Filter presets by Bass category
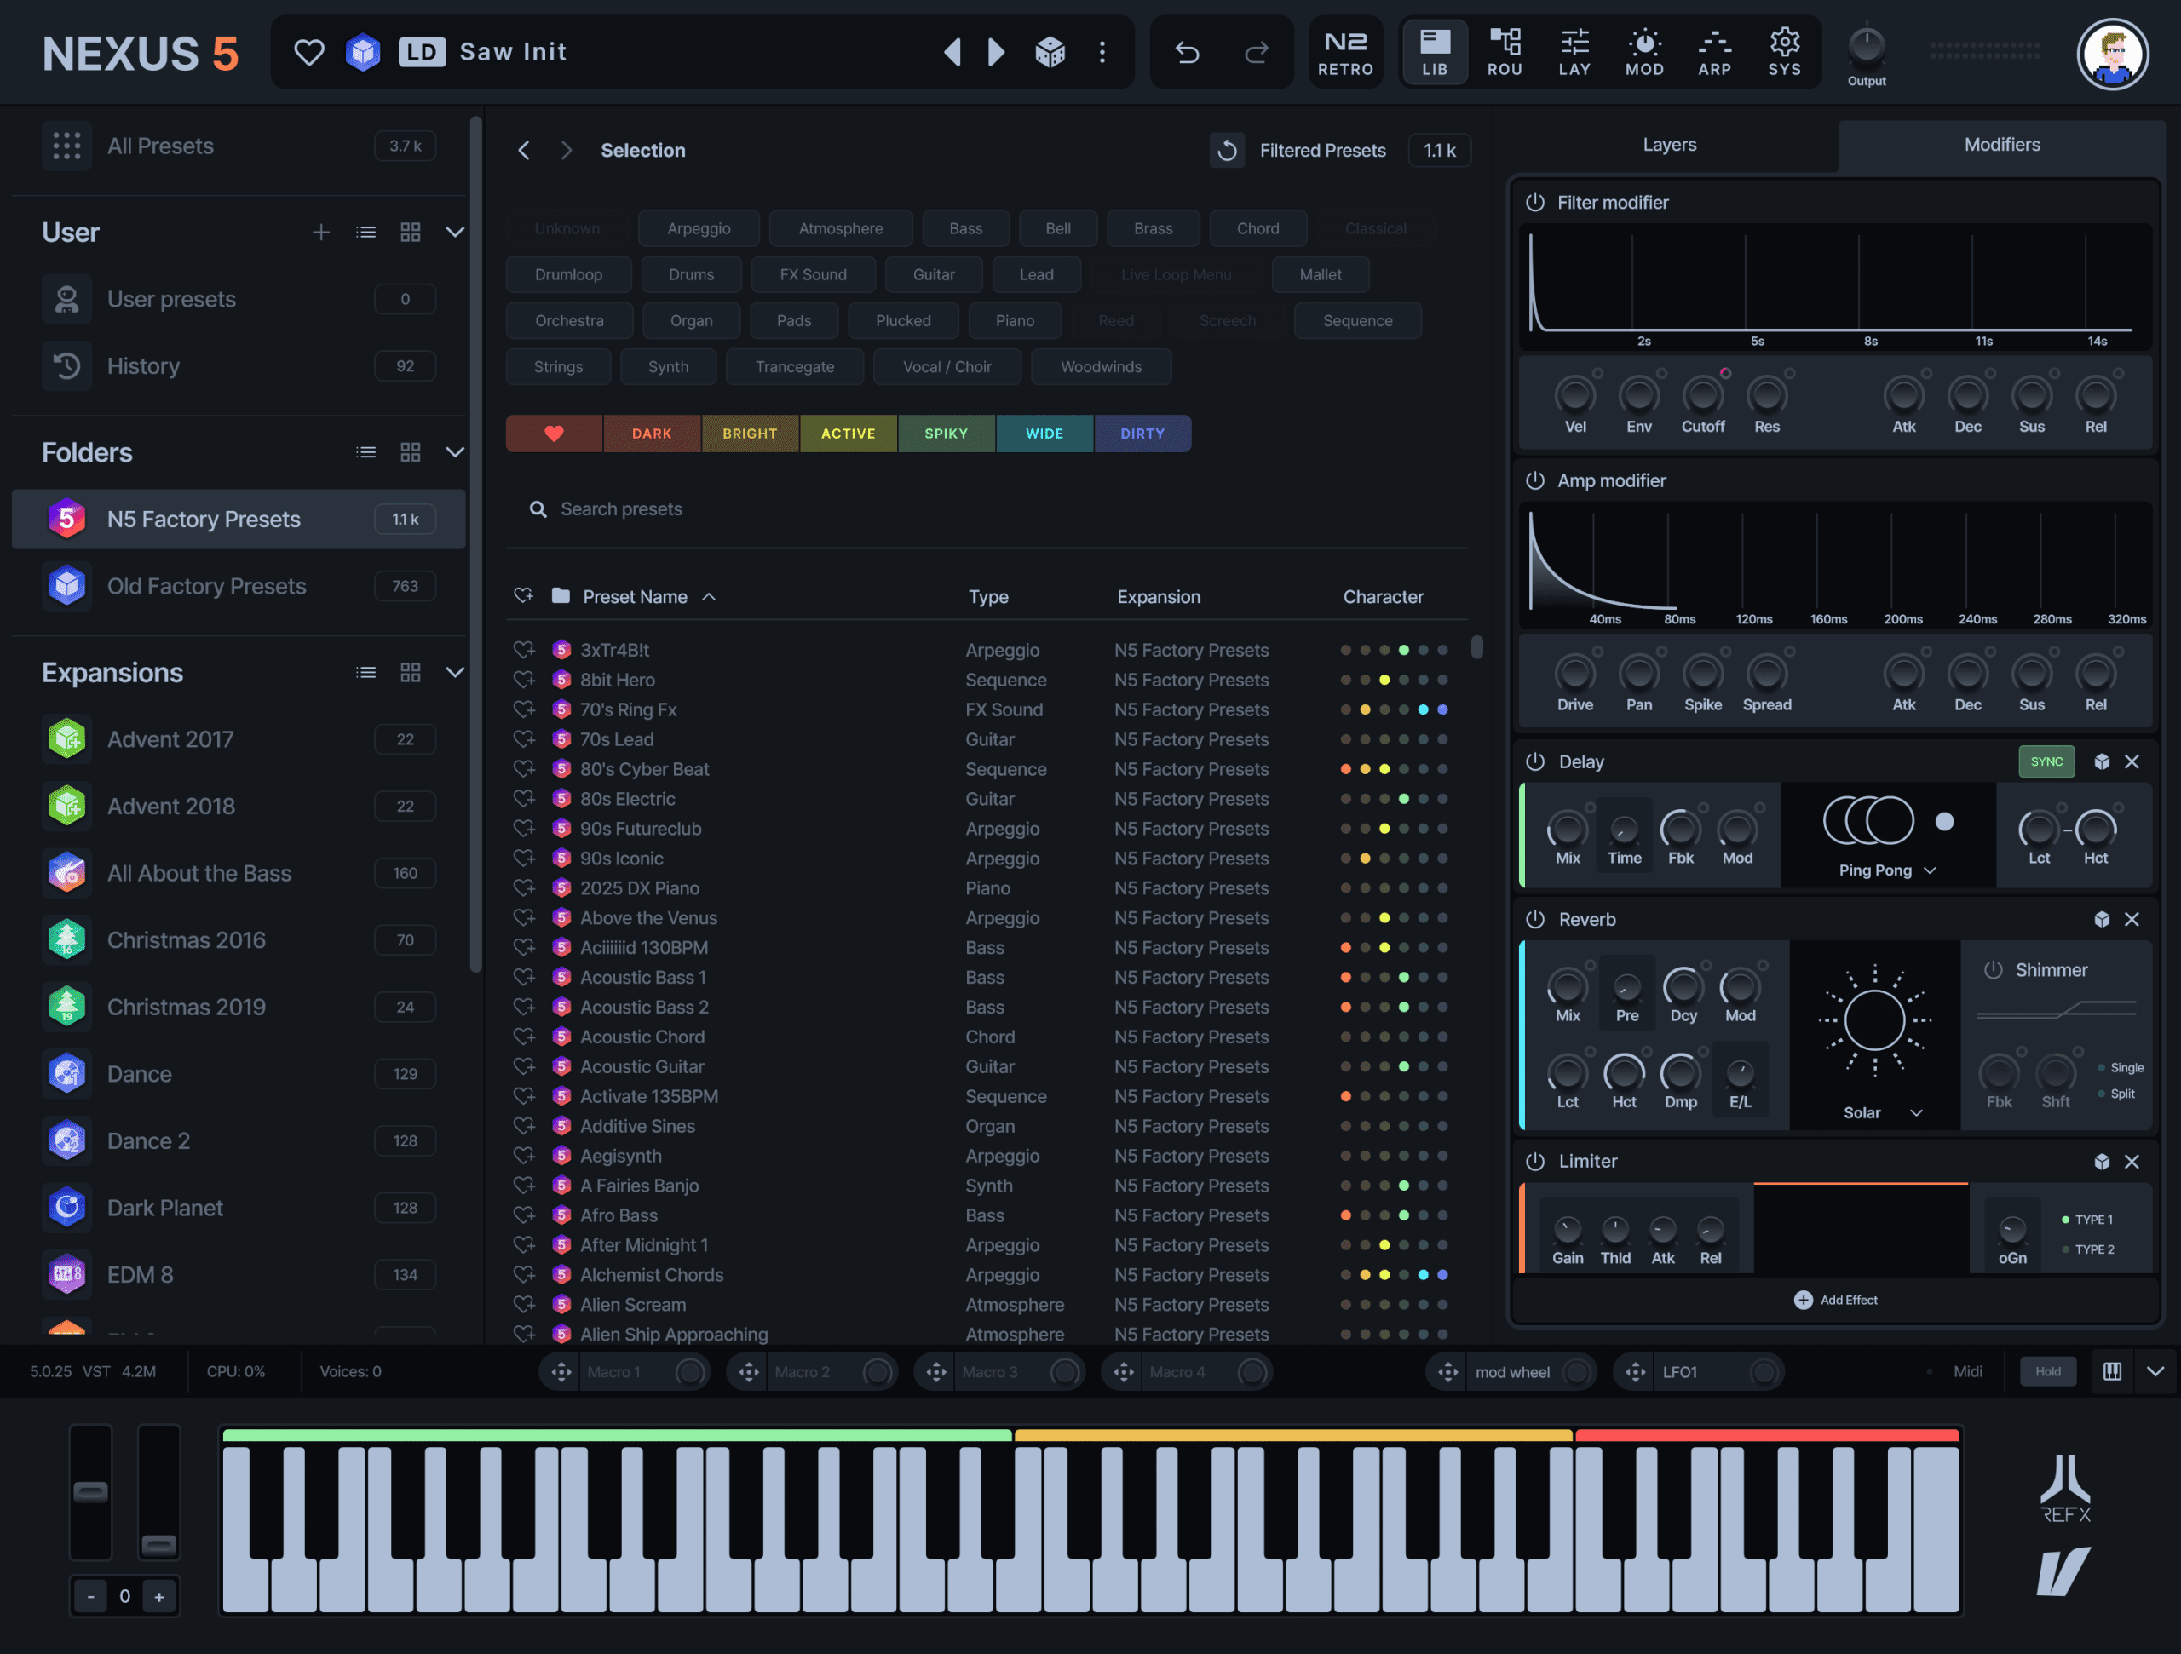The image size is (2181, 1654). (965, 227)
